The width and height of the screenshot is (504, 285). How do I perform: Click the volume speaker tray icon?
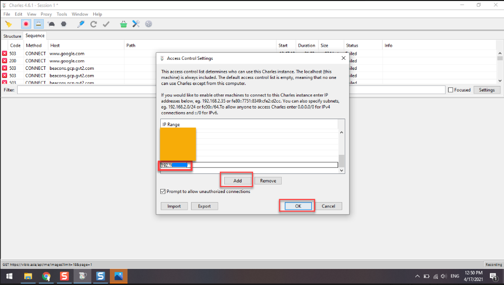(x=444, y=276)
